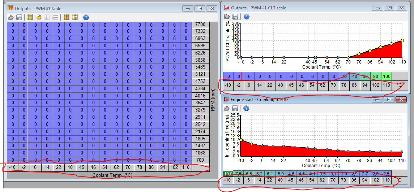Save the PWM #1 CLT scale
The width and height of the screenshot is (414, 192).
(235, 17)
